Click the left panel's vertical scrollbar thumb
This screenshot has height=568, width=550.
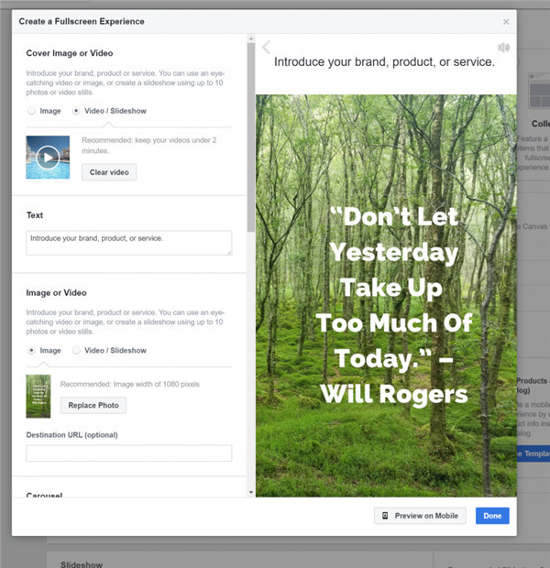click(x=251, y=137)
